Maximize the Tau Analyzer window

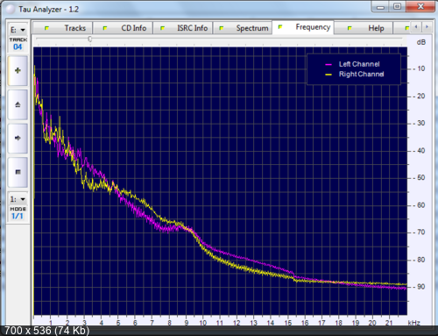pyautogui.click(x=397, y=7)
